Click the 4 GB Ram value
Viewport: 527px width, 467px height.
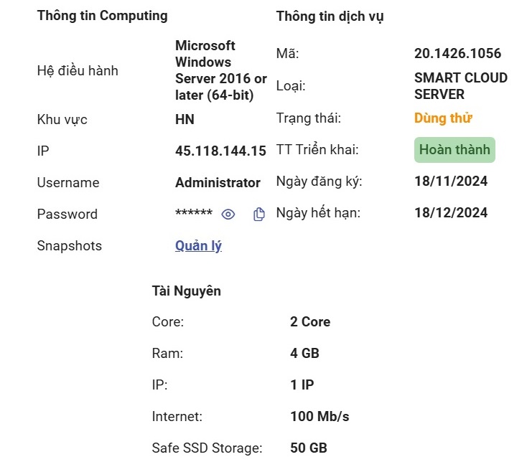click(304, 353)
